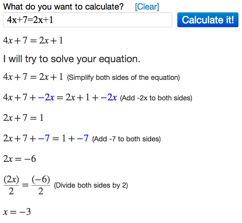242x223 pixels.
Task: Click the 2x = -6 step line
Action: click(x=19, y=159)
